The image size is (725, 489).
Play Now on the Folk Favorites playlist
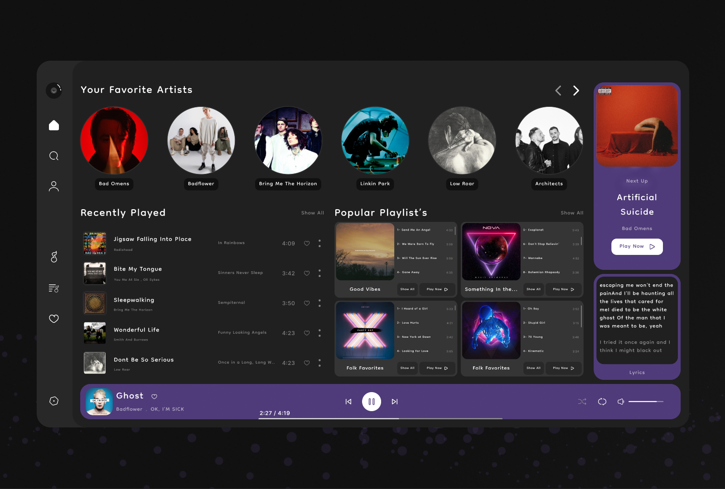coord(436,368)
